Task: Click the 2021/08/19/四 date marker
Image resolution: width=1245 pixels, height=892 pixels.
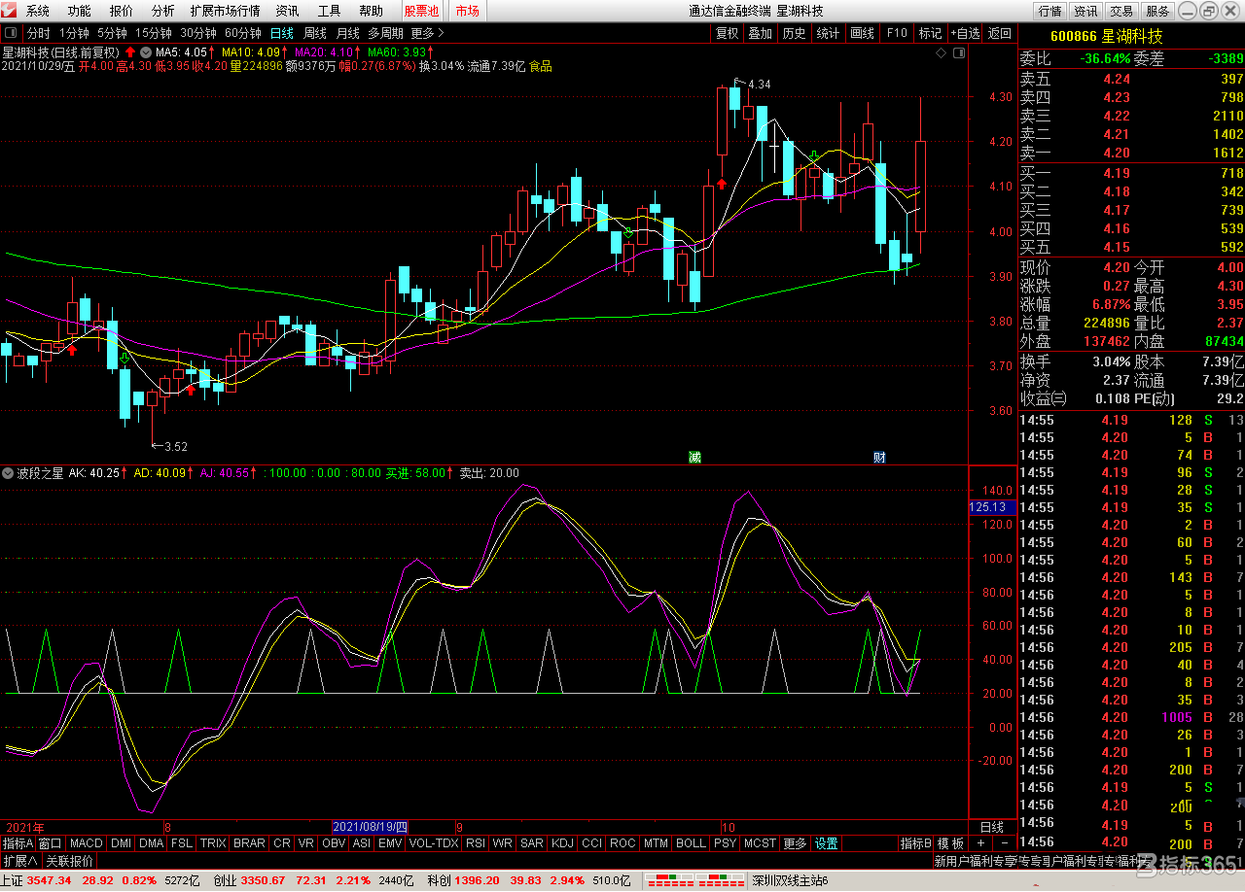Action: 371,827
